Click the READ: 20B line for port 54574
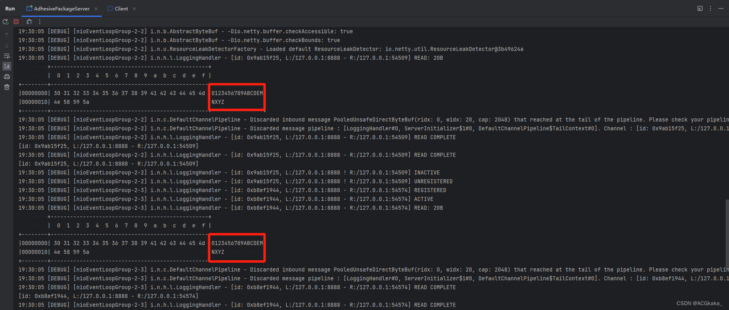 tap(231, 208)
